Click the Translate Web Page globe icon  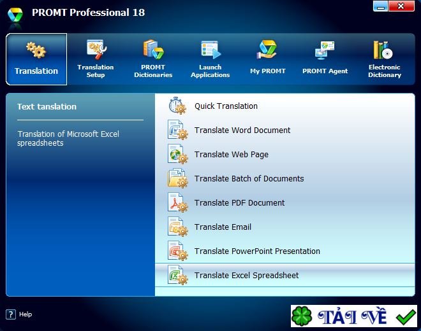(x=177, y=154)
